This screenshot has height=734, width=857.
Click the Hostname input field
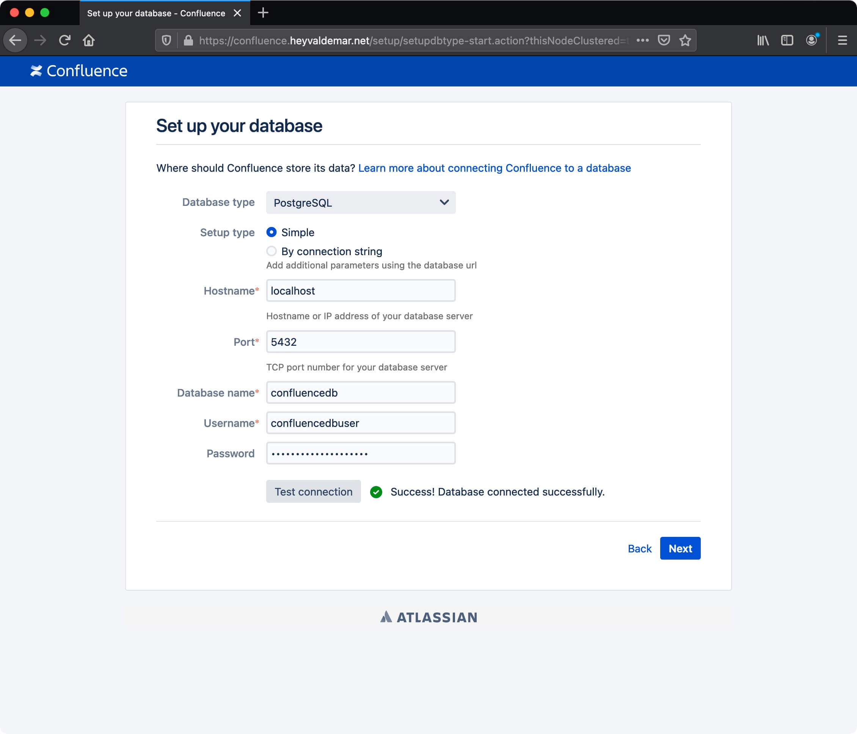360,290
